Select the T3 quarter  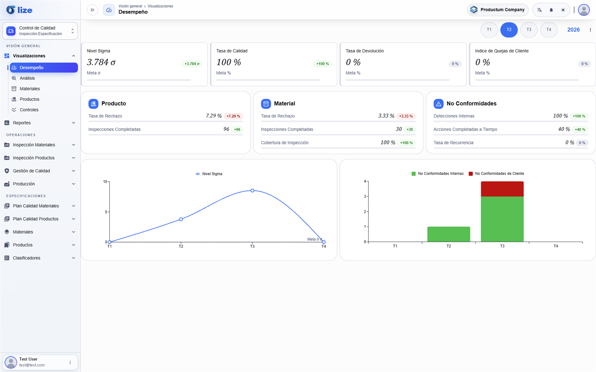pos(529,30)
